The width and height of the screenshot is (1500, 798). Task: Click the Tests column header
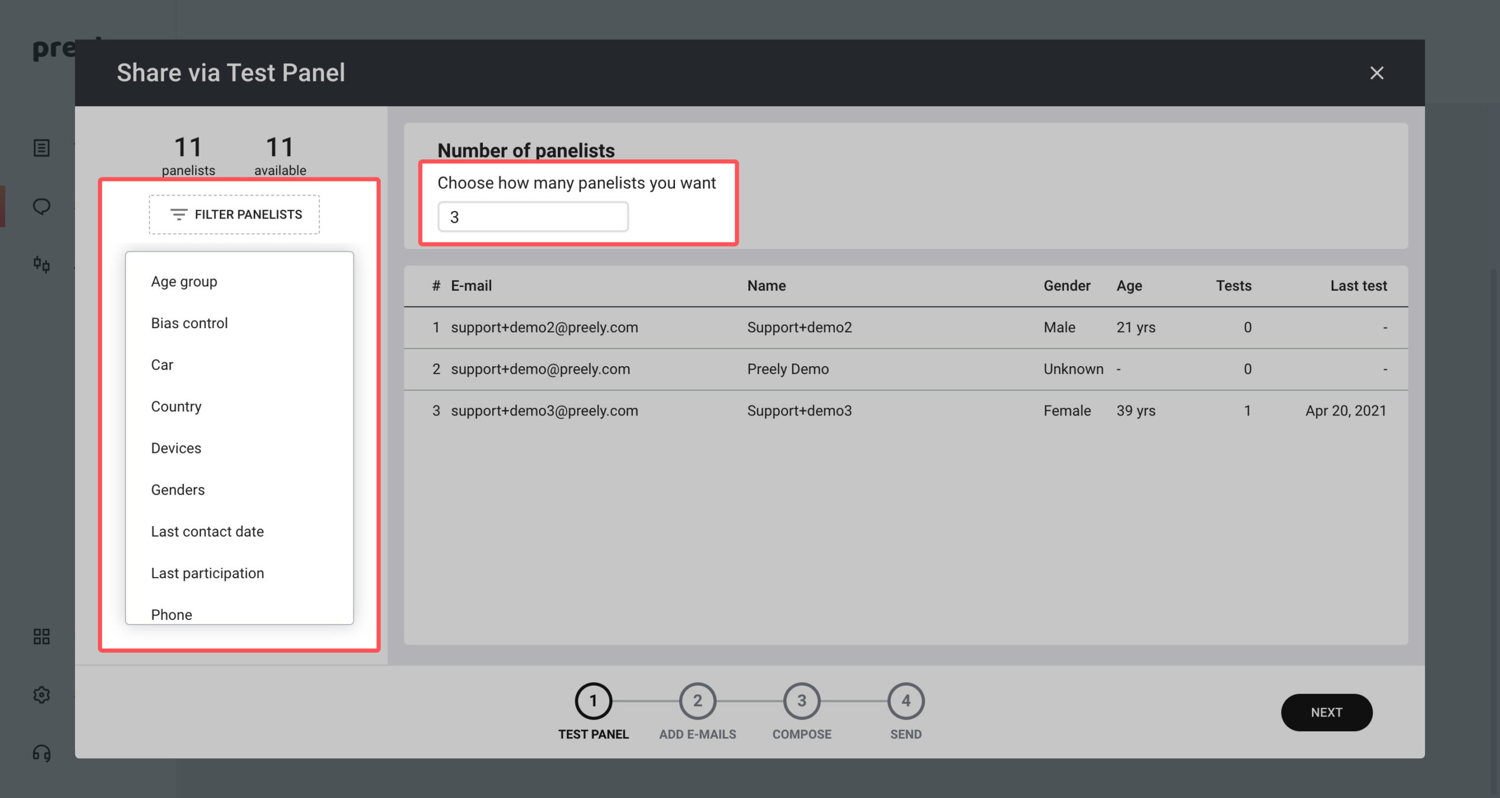[1233, 286]
